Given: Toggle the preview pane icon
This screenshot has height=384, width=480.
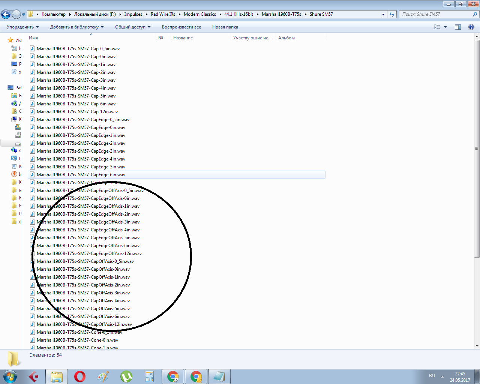Looking at the screenshot, I should [x=458, y=27].
